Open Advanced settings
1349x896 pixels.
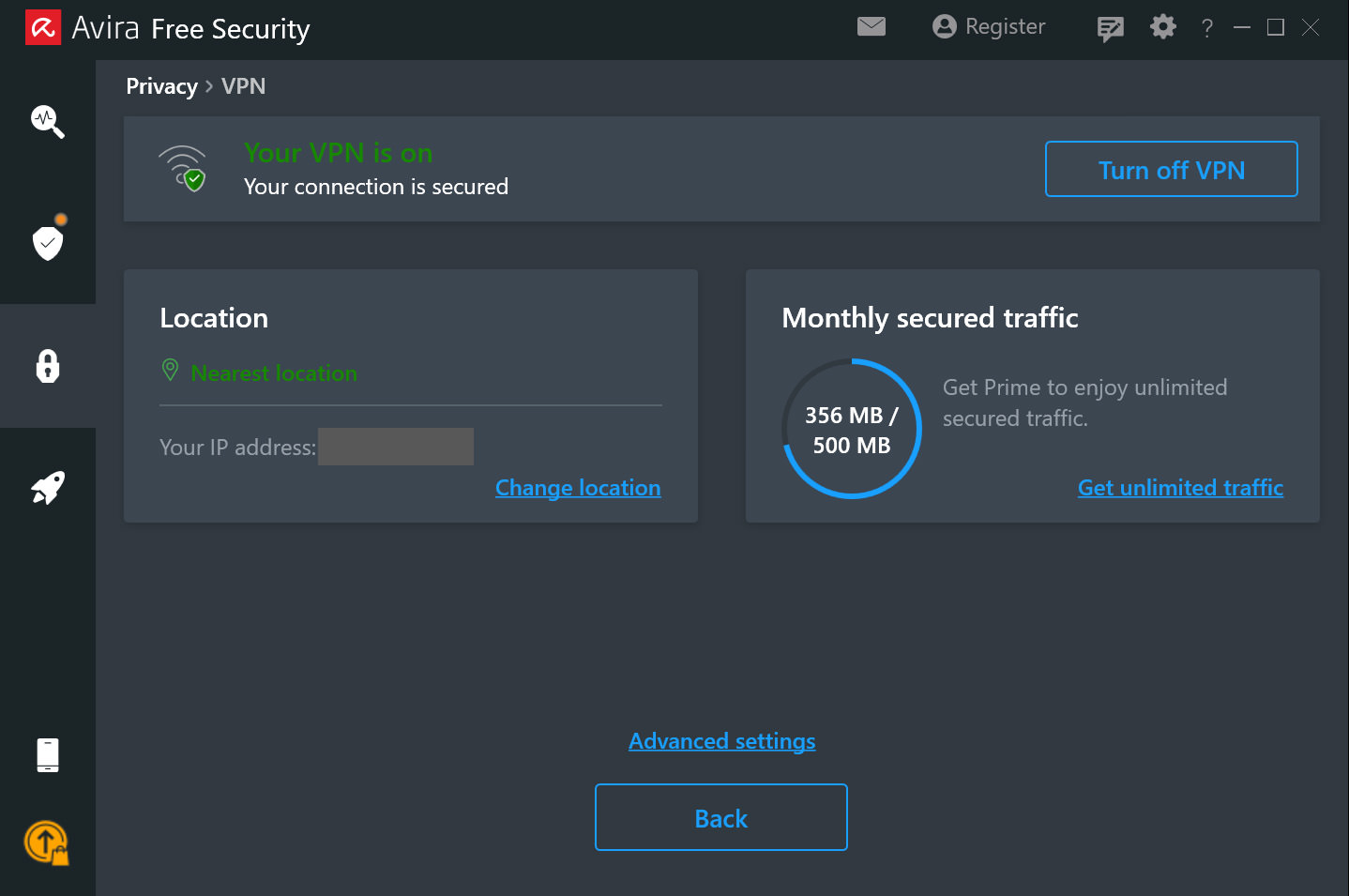[721, 740]
